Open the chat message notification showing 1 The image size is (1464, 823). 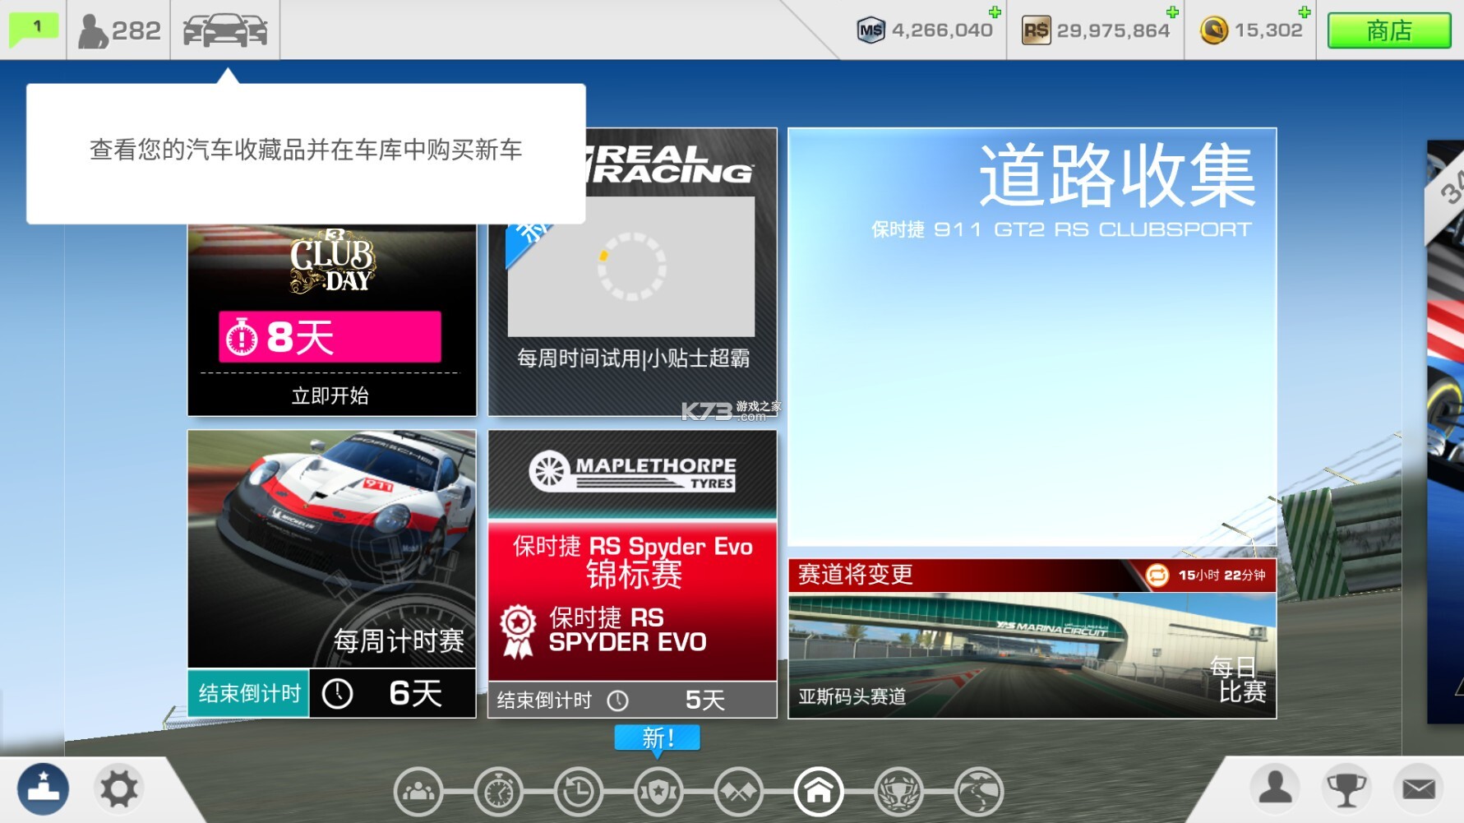coord(32,28)
